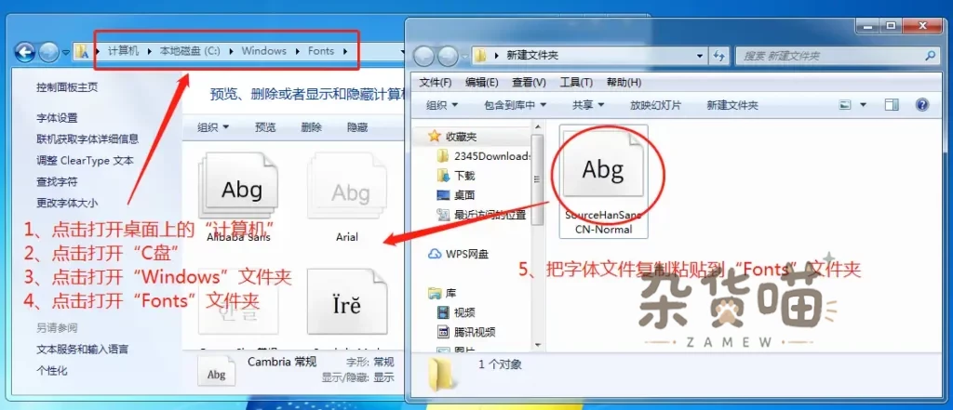Open 组织 dropdown in 新建文件夹 window
Image resolution: width=953 pixels, height=410 pixels.
[442, 105]
